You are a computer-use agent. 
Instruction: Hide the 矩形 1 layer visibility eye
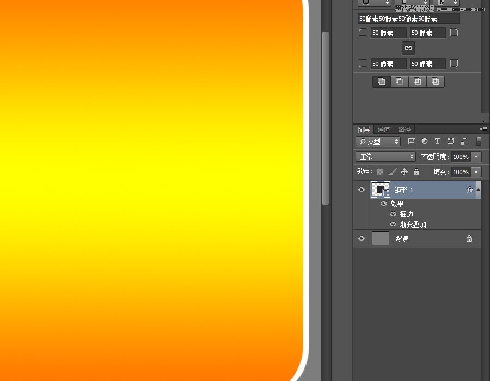point(362,189)
